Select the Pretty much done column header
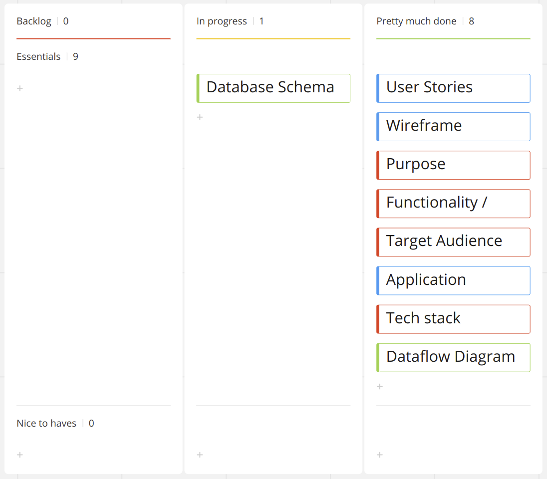This screenshot has width=547, height=479. pyautogui.click(x=416, y=21)
